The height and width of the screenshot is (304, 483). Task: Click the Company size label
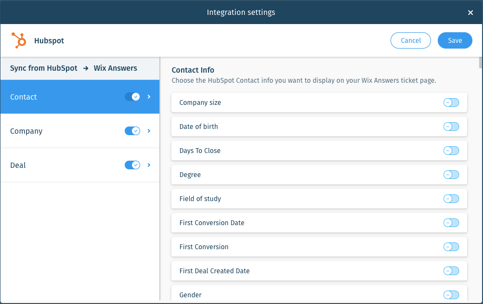click(x=200, y=102)
